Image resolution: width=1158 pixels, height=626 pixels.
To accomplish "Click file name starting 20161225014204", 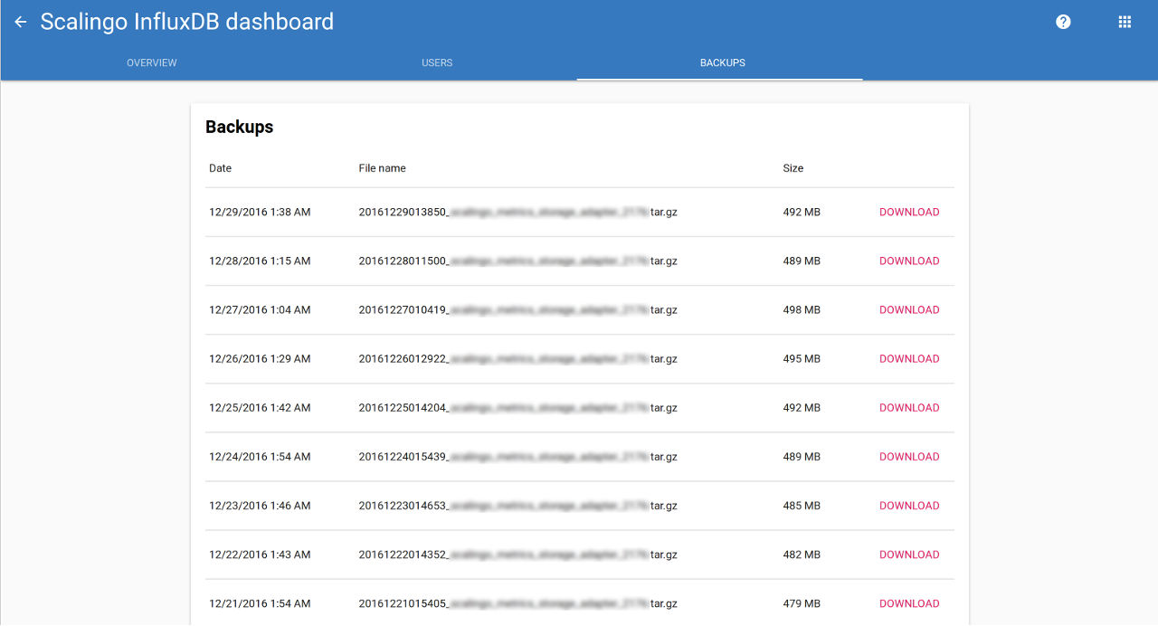I will coord(518,408).
